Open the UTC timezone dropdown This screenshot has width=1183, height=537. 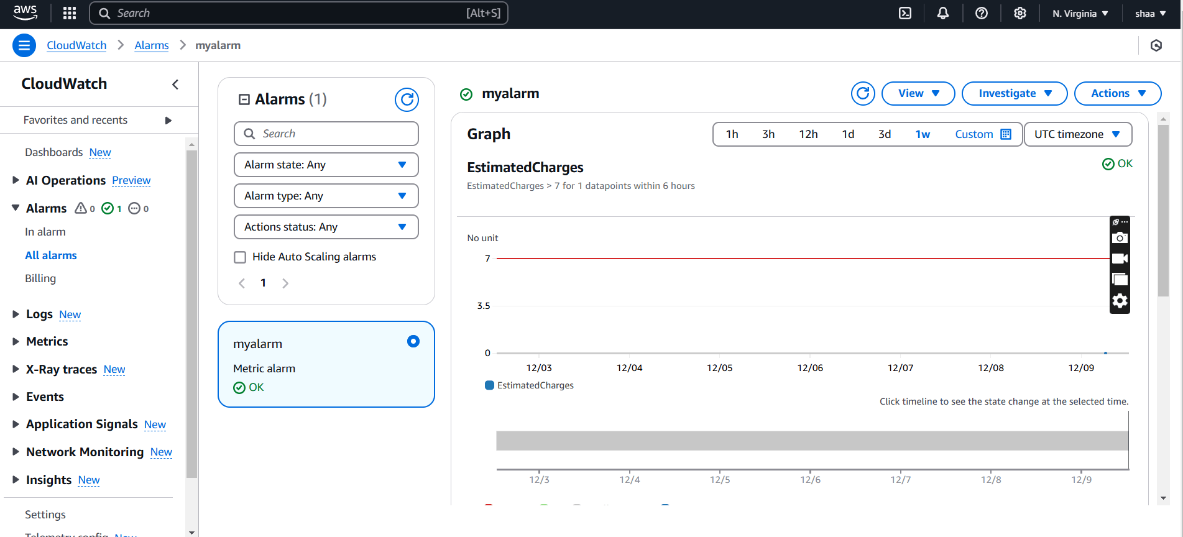[x=1078, y=134]
